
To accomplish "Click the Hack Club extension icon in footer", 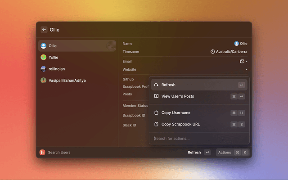I will click(42, 153).
